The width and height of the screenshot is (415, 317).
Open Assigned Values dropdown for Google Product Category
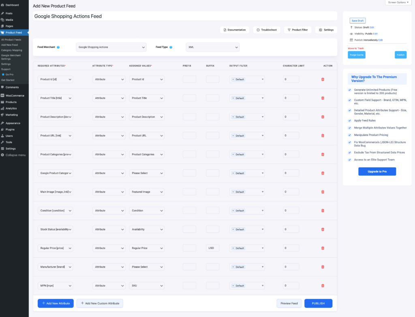click(x=147, y=173)
